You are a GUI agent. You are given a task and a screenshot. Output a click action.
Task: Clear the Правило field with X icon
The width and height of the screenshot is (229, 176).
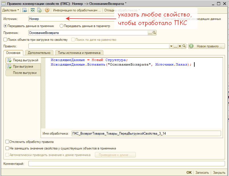click(180, 46)
